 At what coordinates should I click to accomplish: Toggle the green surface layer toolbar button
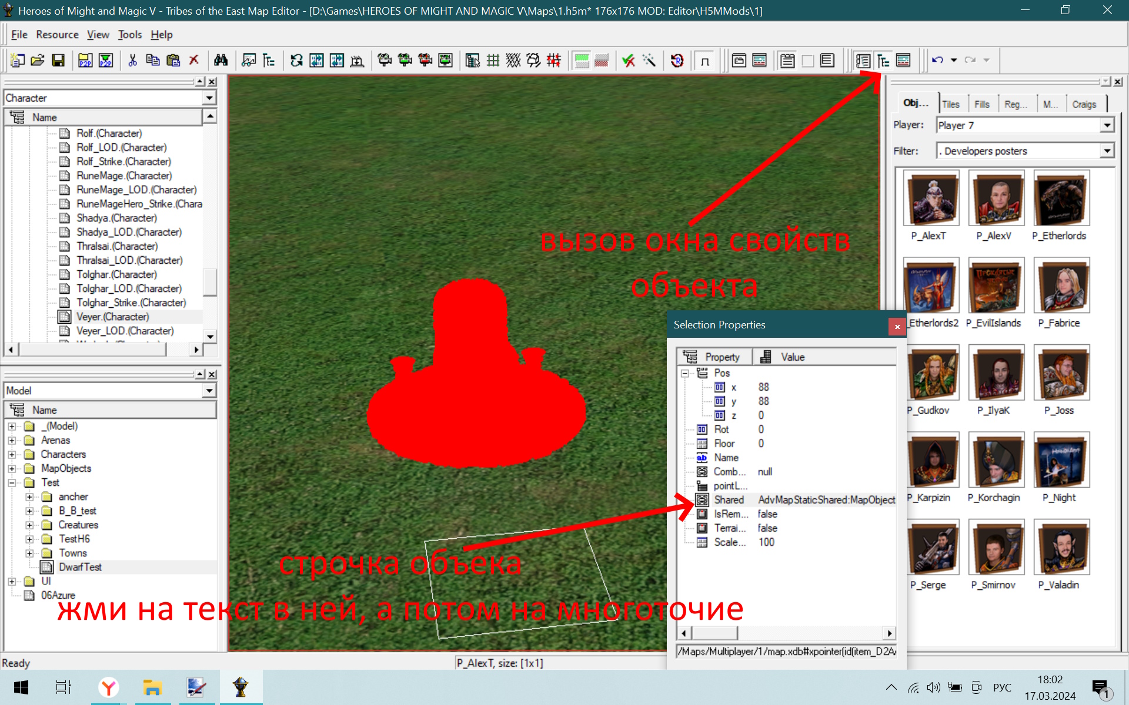[582, 61]
